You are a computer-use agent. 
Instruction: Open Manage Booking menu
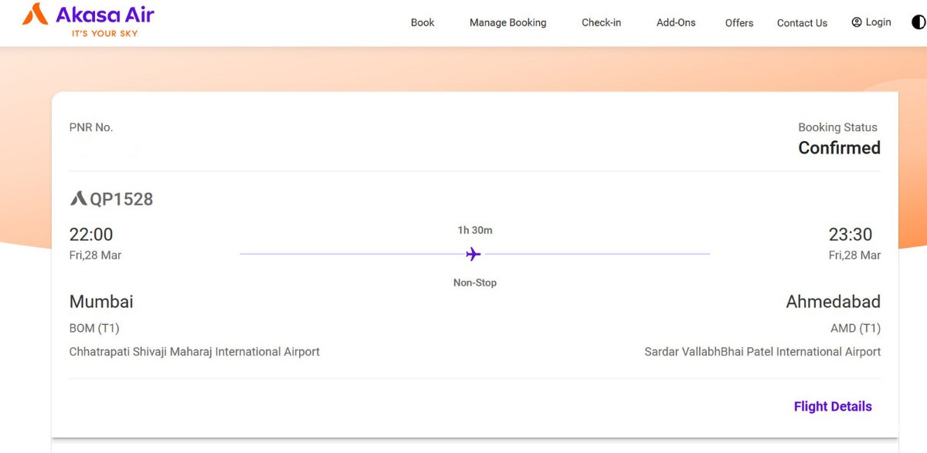(x=508, y=22)
